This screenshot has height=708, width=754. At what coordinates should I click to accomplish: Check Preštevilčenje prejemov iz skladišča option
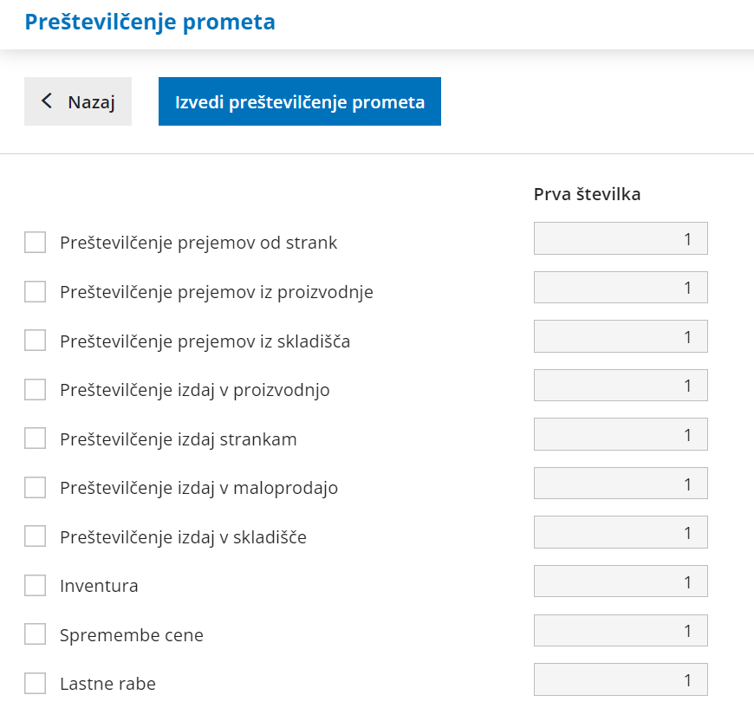click(36, 341)
